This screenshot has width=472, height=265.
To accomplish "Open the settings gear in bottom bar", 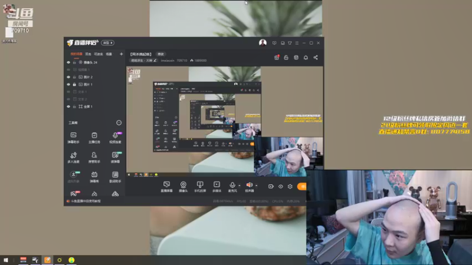I will 290,187.
